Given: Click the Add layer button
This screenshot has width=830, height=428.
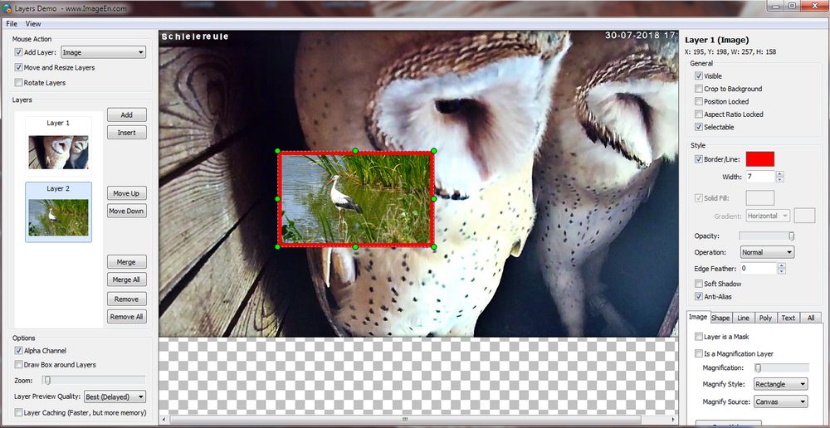Looking at the screenshot, I should pyautogui.click(x=126, y=114).
